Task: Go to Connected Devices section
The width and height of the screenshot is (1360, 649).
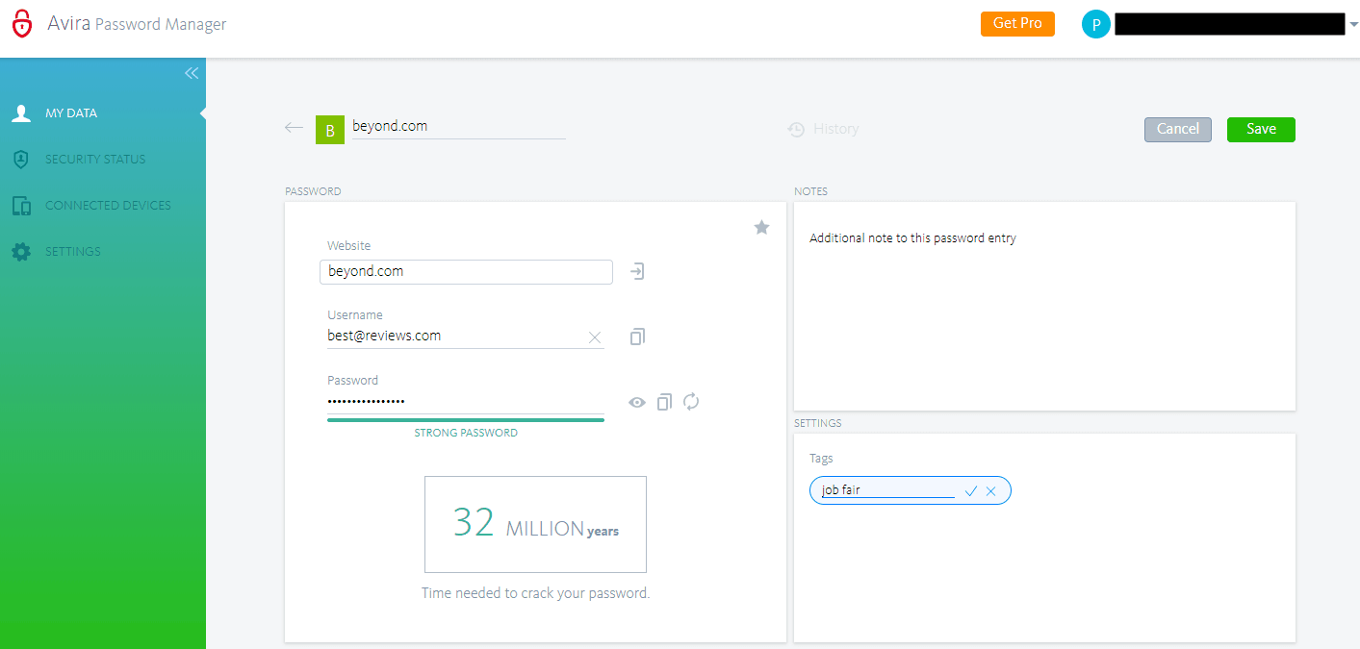Action: 108,206
